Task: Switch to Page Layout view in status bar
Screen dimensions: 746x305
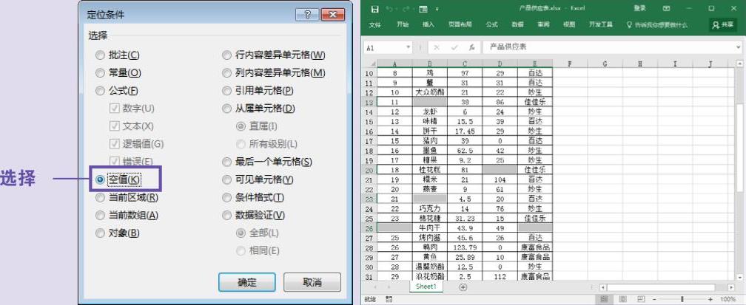Action: pyautogui.click(x=623, y=299)
